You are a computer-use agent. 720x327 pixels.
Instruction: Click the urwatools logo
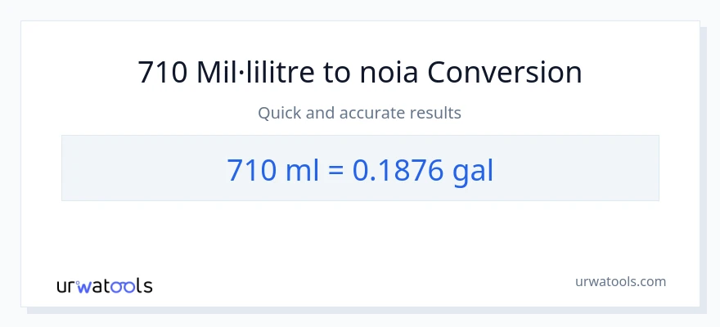pos(104,285)
